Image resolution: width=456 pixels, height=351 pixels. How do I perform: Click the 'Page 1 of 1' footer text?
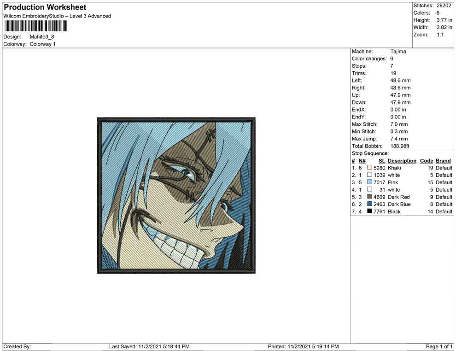tap(439, 346)
